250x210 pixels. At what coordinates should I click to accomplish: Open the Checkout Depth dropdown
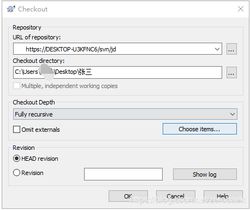(125, 114)
